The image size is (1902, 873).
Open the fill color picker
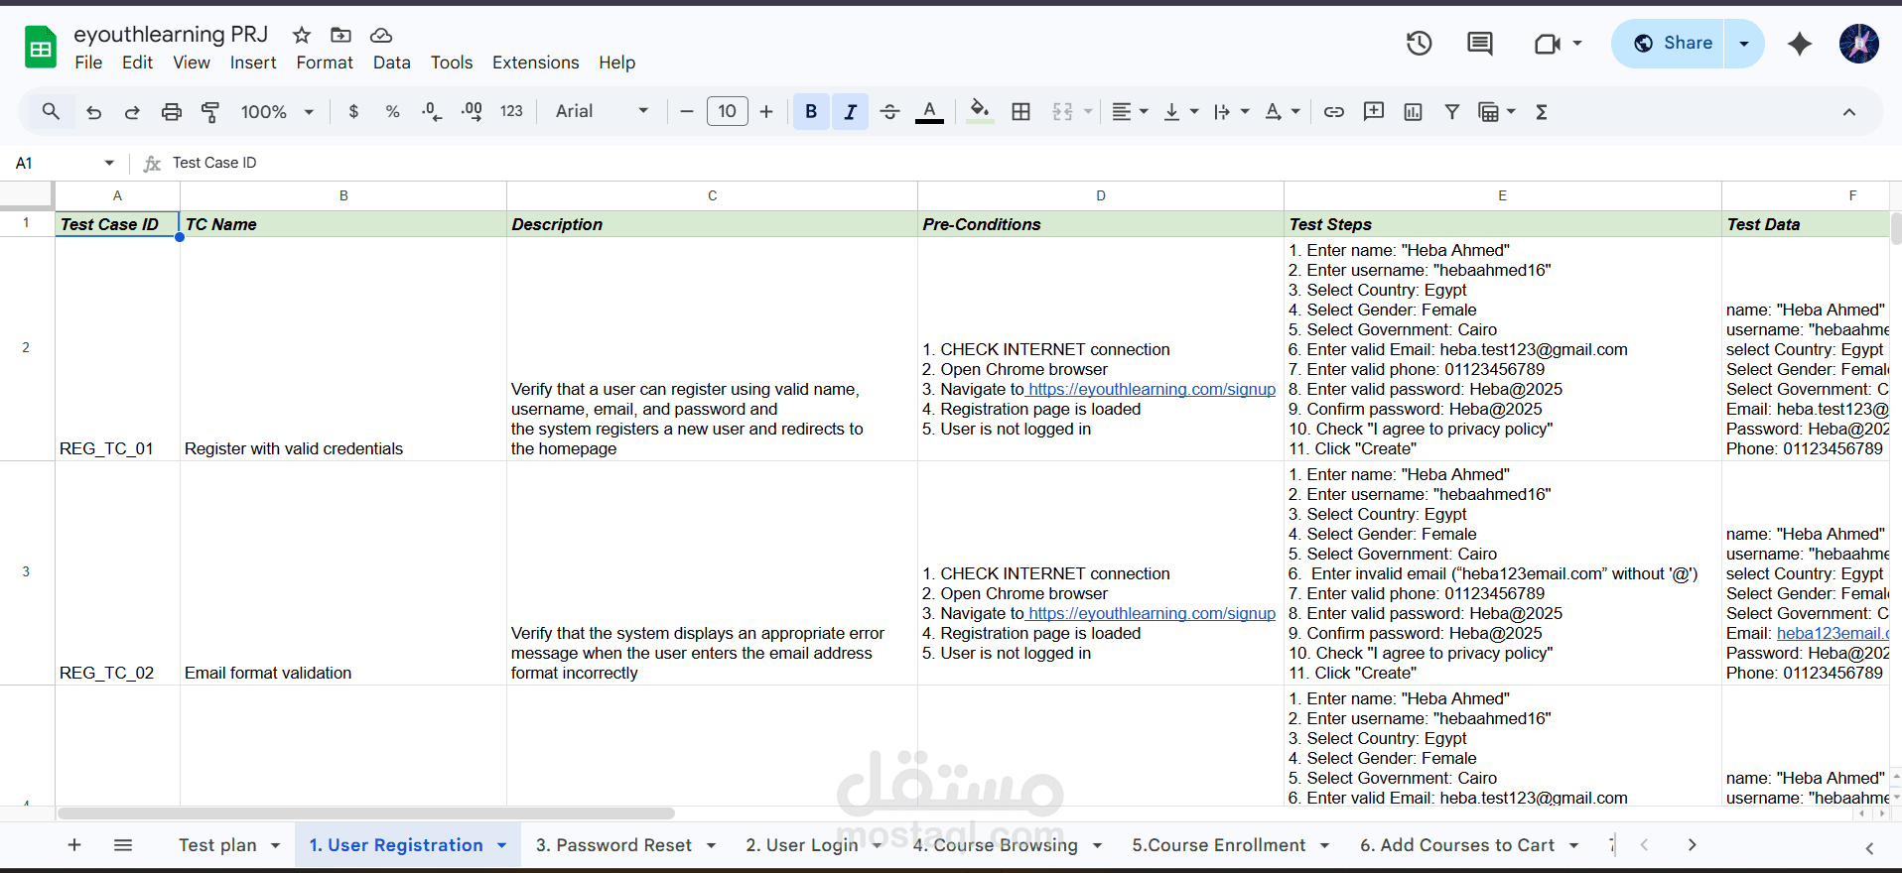tap(980, 112)
